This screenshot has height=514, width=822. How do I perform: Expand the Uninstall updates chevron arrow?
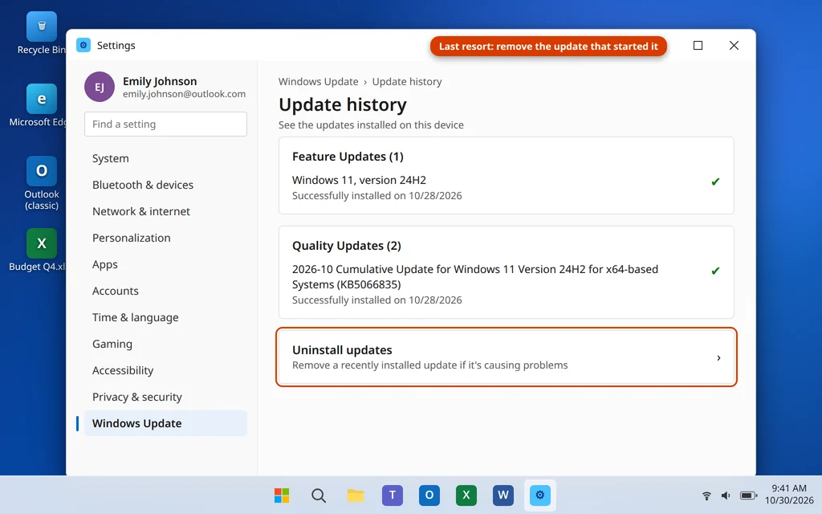tap(718, 357)
